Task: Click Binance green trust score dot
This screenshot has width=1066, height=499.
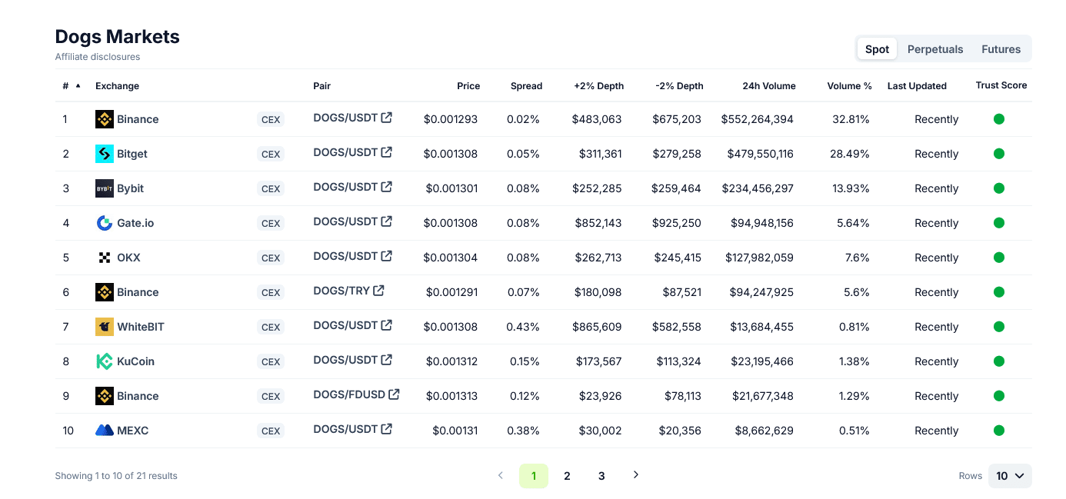Action: pyautogui.click(x=999, y=119)
